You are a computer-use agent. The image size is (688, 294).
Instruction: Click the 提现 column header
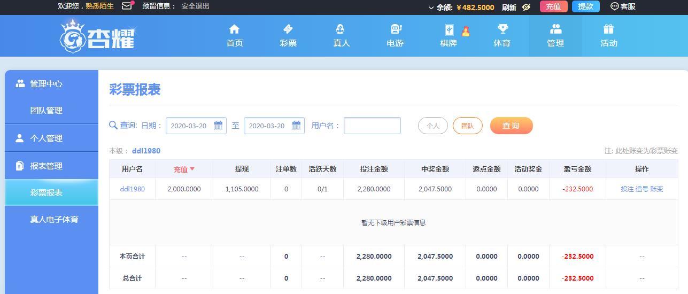(242, 169)
